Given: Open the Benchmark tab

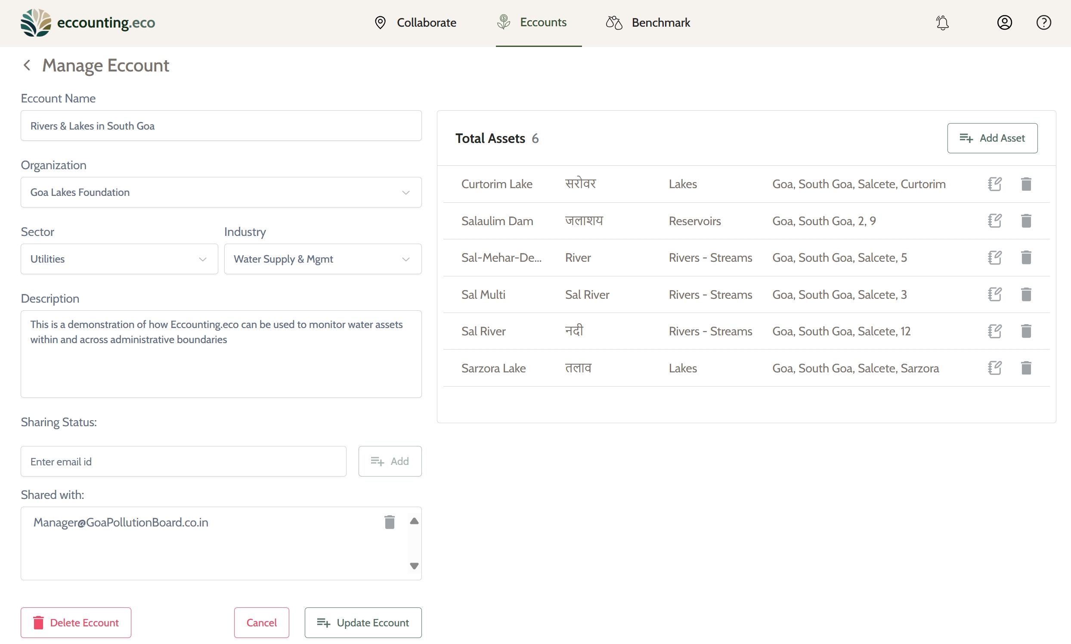Looking at the screenshot, I should 648,22.
